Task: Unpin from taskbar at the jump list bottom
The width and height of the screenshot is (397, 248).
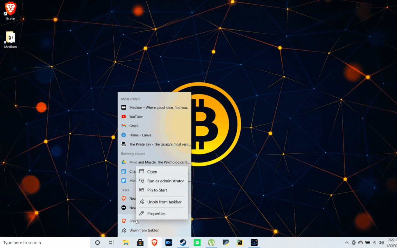Action: 154,230
